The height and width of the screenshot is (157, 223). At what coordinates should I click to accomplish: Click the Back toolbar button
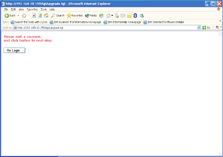coord(10,16)
